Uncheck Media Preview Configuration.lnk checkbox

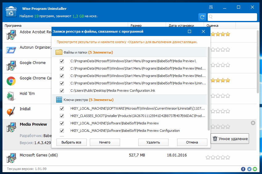[62, 91]
